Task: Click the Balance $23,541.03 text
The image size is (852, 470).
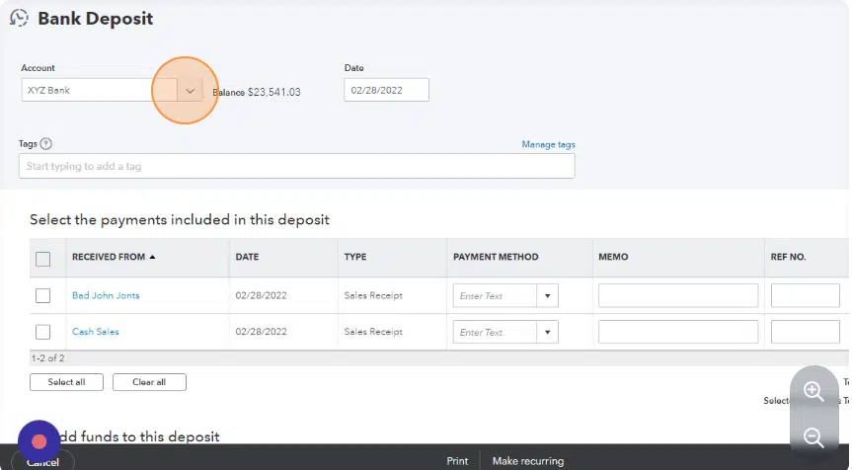Action: click(257, 93)
